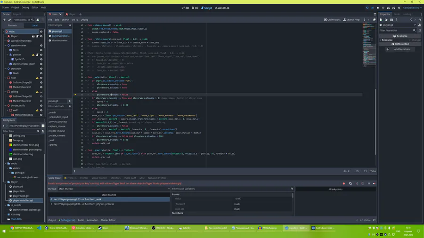Click the warning icon on the floor node
424x238 pixels.
coord(37,78)
